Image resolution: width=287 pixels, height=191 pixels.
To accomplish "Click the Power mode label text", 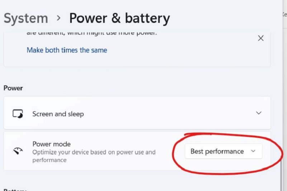I will click(x=51, y=144).
